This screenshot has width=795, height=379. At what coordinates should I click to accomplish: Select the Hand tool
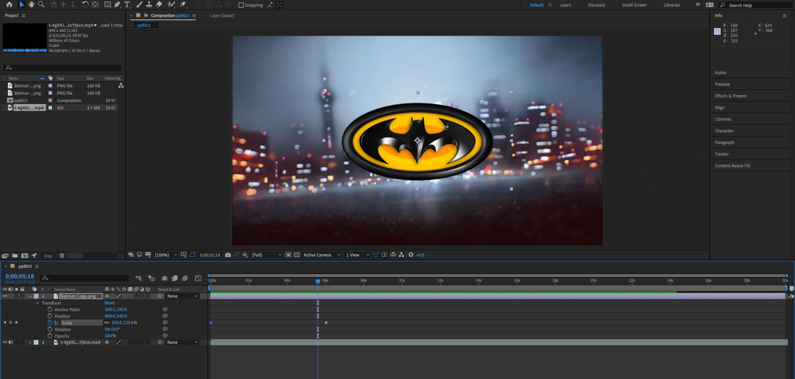[x=31, y=5]
